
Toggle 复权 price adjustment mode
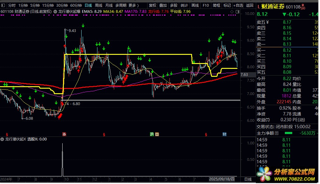tap(152, 5)
